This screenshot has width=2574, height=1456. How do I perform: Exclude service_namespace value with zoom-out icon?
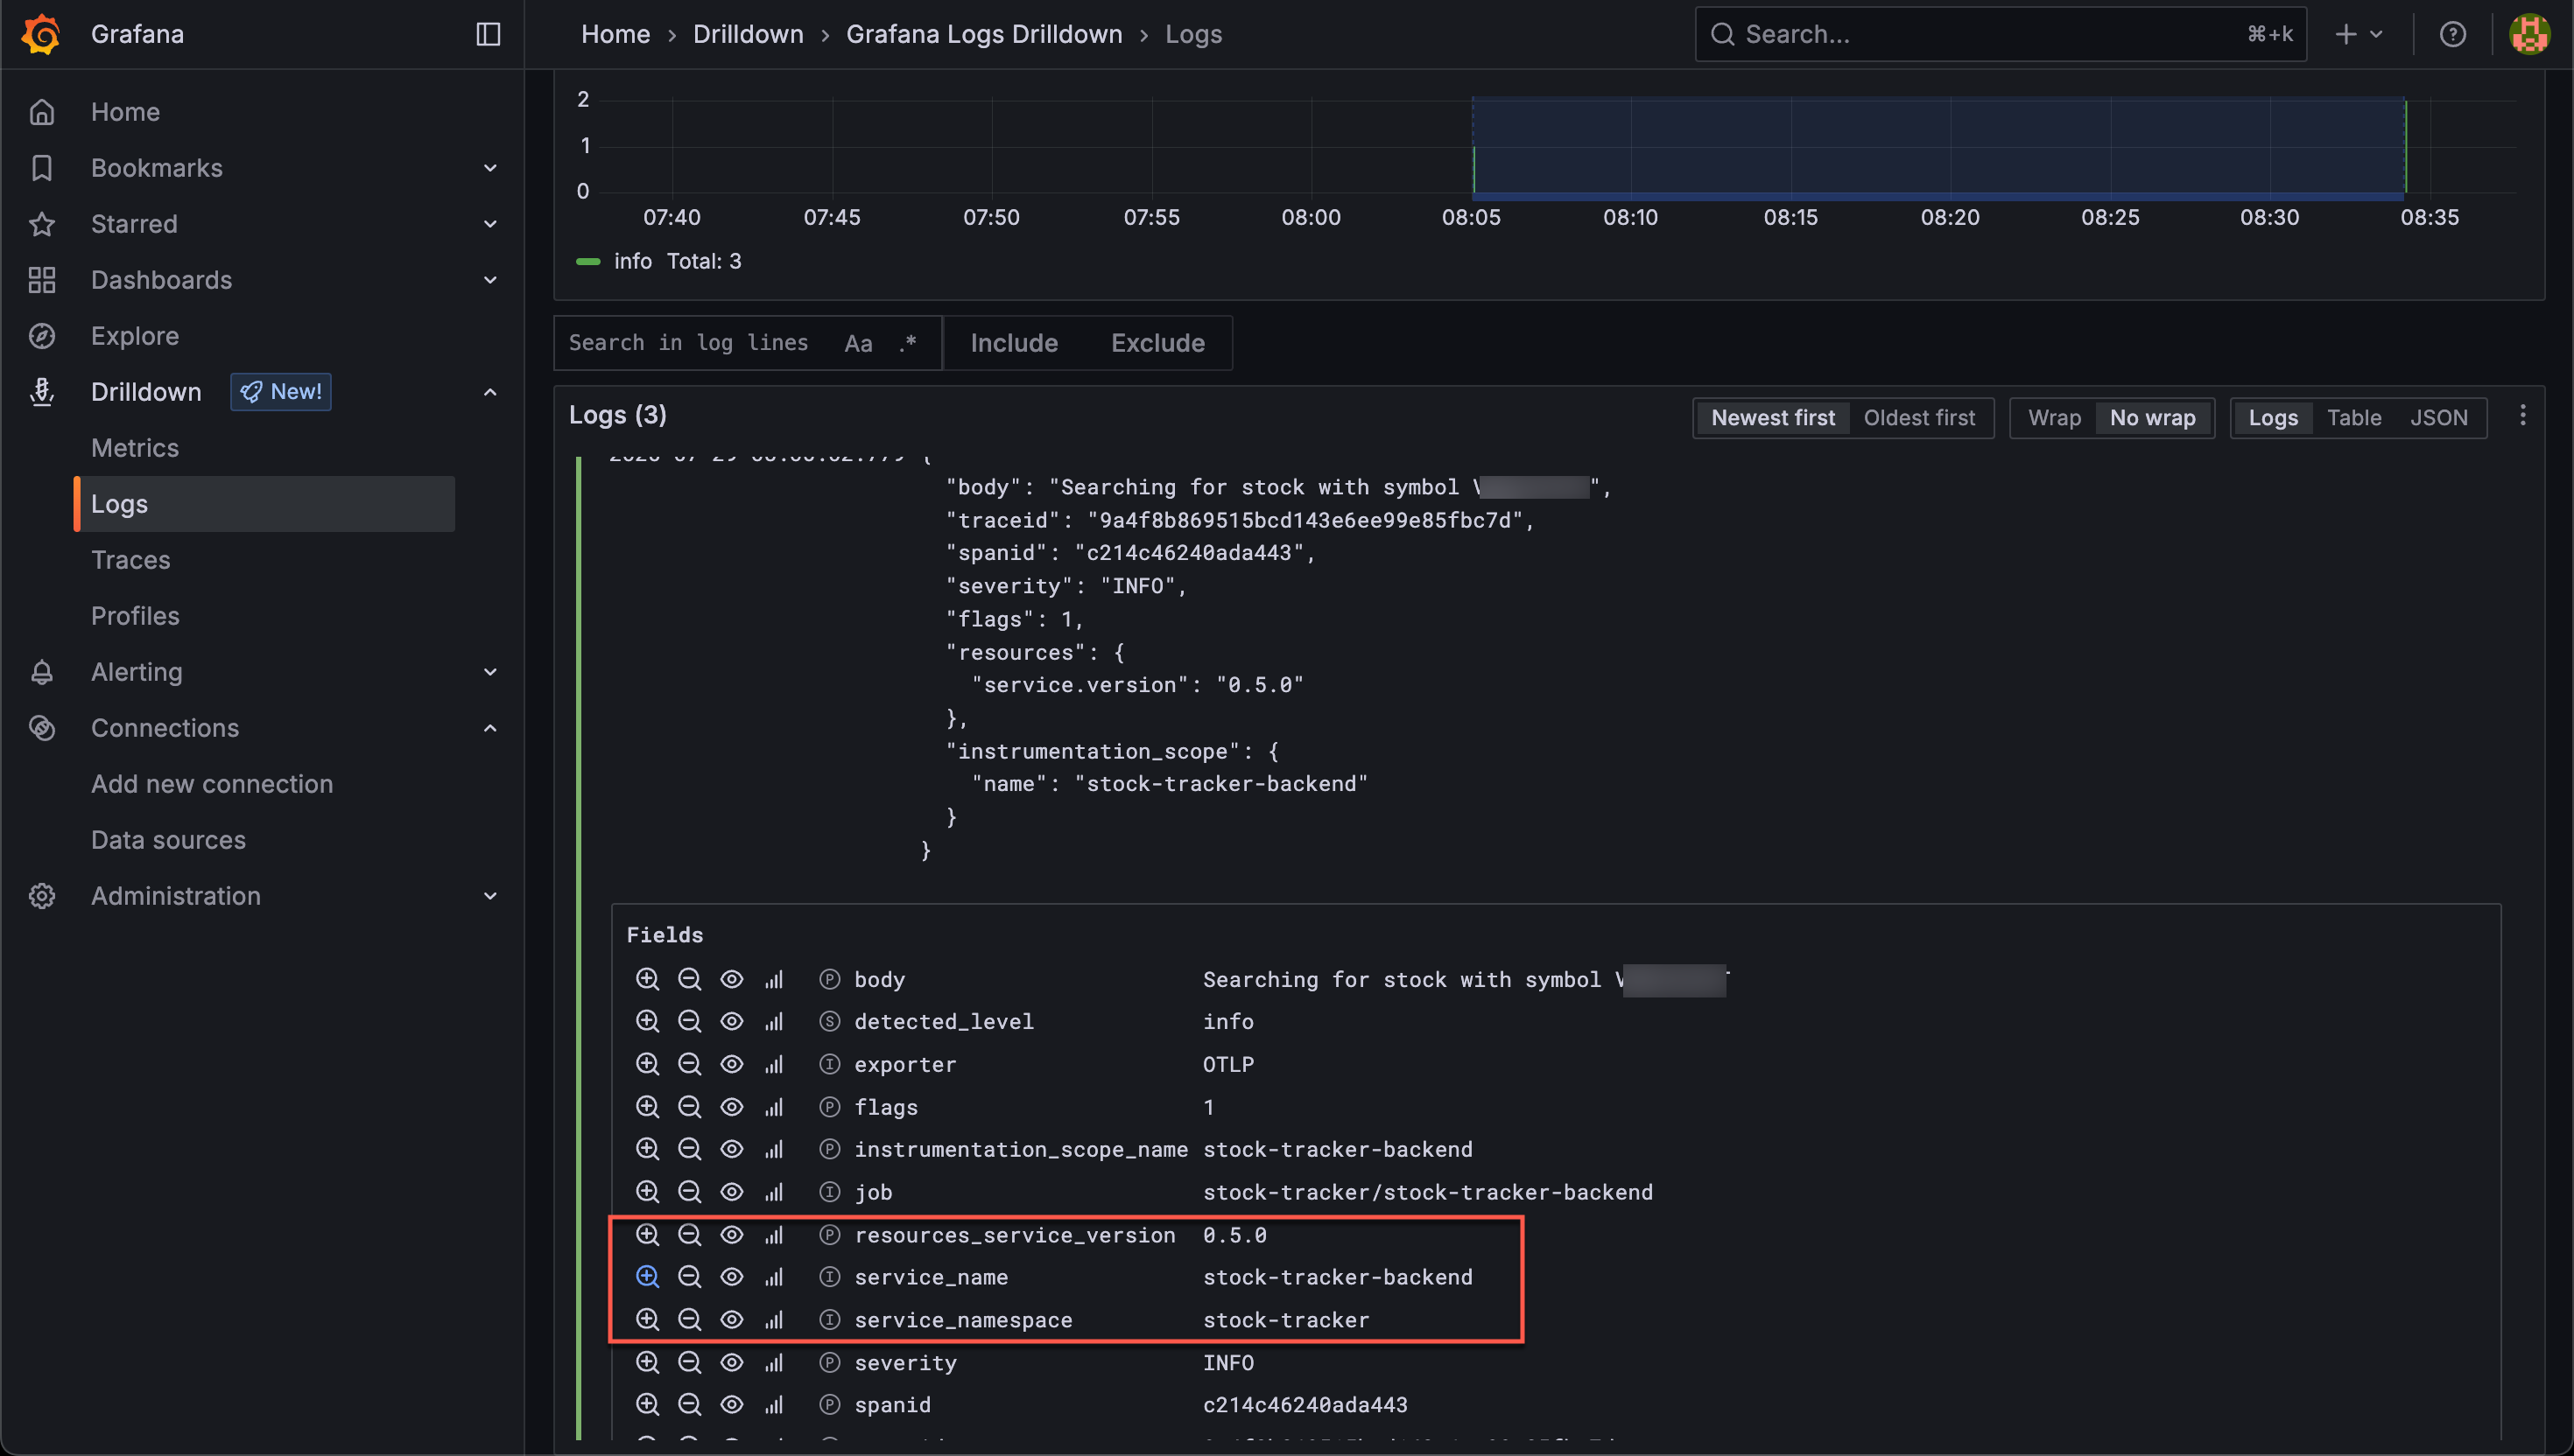point(689,1320)
